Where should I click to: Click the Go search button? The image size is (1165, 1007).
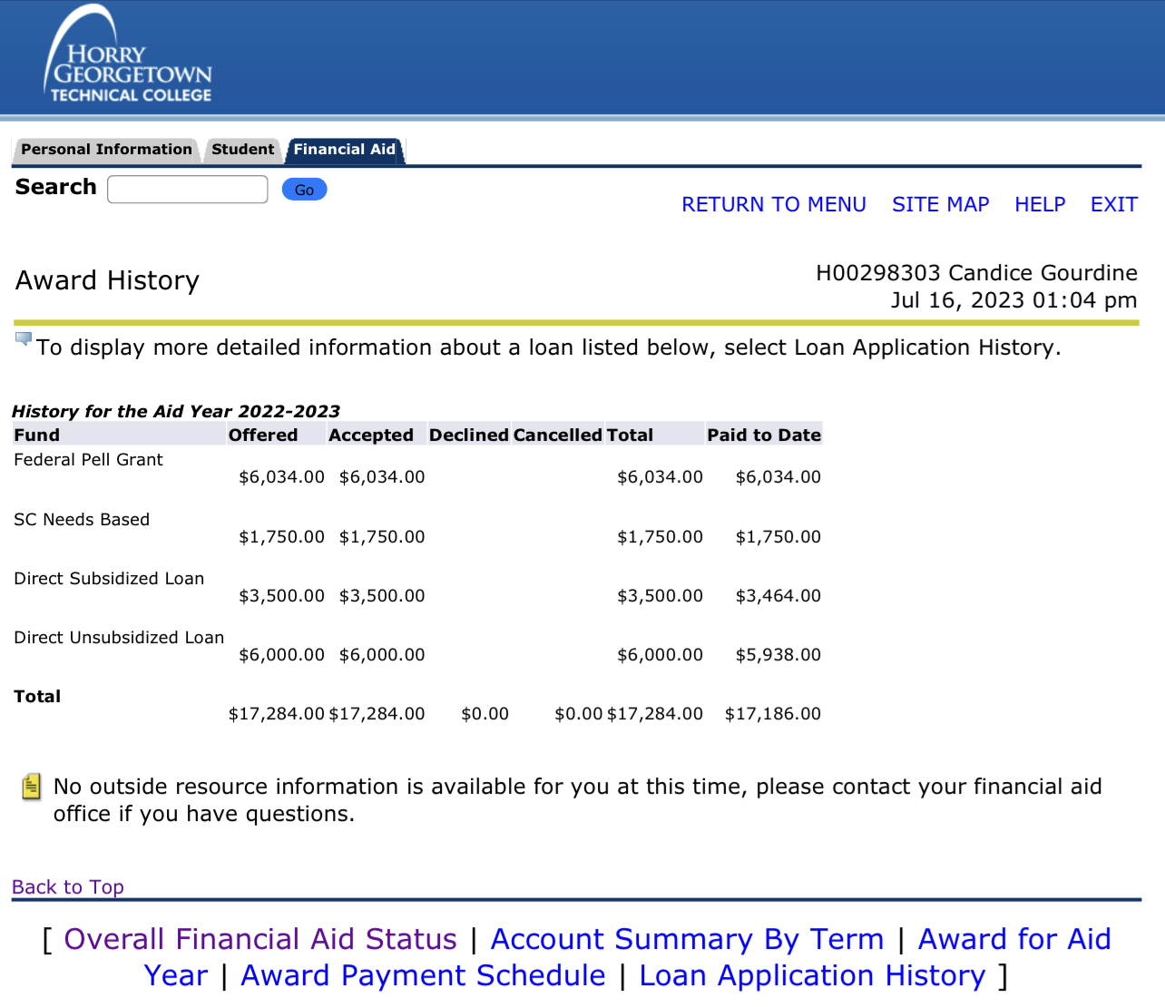(304, 190)
